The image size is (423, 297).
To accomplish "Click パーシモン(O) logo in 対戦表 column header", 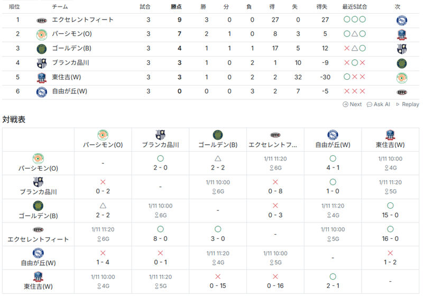I will (x=103, y=135).
